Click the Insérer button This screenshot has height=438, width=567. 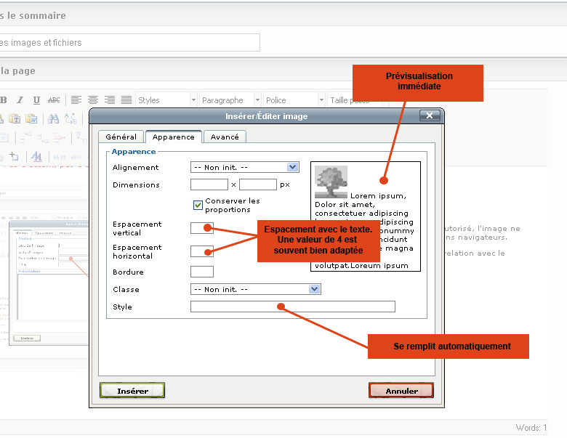pyautogui.click(x=132, y=391)
